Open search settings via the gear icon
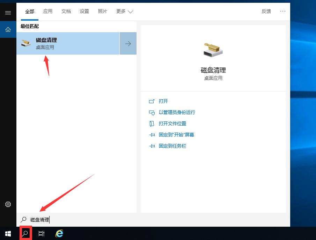Screen dimensions: 316x240 click(x=8, y=204)
